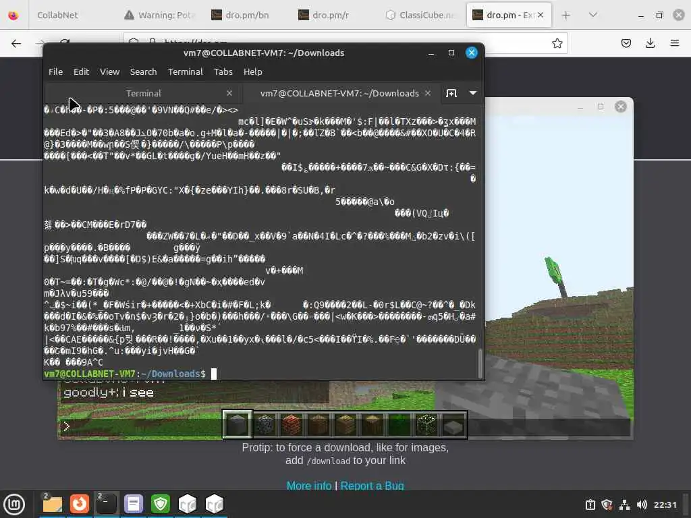Close the active dro.pm browser tab
This screenshot has width=691, height=518.
pyautogui.click(x=541, y=15)
